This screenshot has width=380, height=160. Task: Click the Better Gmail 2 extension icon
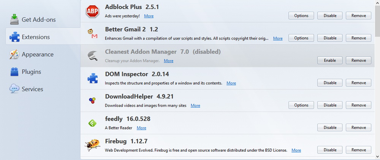(x=92, y=34)
